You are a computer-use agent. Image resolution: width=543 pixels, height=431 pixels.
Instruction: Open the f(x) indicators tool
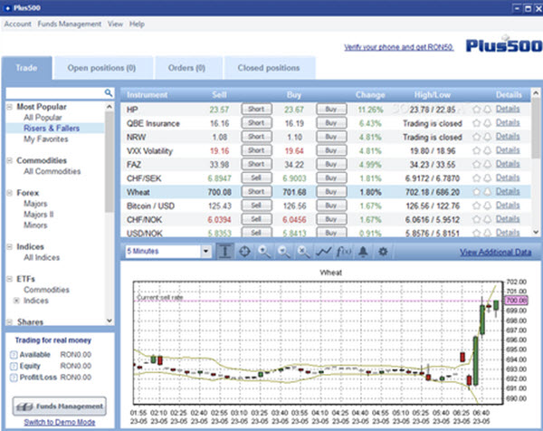pyautogui.click(x=344, y=252)
